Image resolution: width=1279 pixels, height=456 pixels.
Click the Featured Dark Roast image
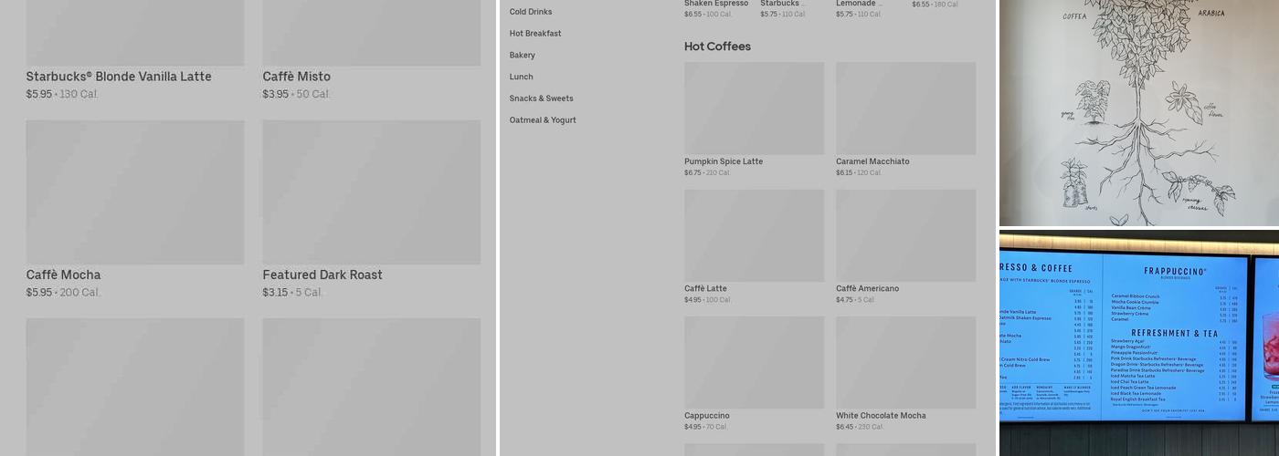coord(372,192)
